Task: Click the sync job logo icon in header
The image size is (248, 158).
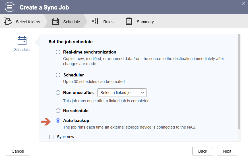Action: click(9, 7)
